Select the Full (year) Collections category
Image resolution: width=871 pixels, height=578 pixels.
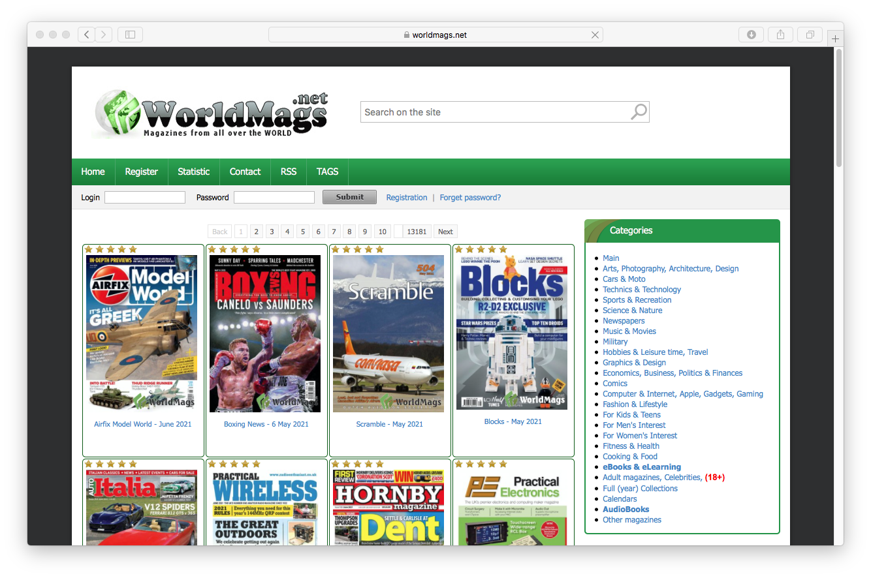coord(641,489)
